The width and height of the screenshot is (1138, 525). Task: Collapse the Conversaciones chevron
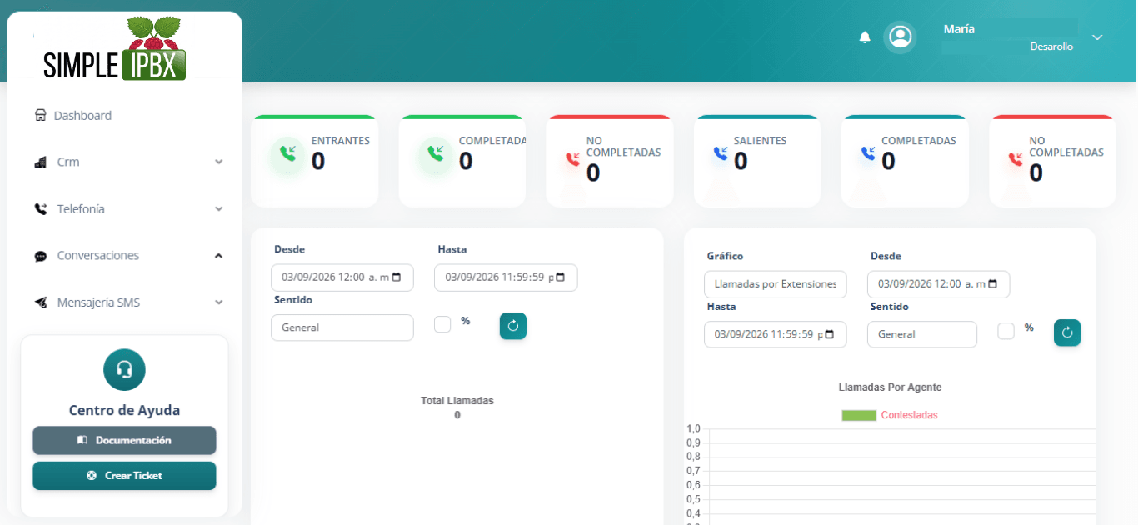[218, 256]
